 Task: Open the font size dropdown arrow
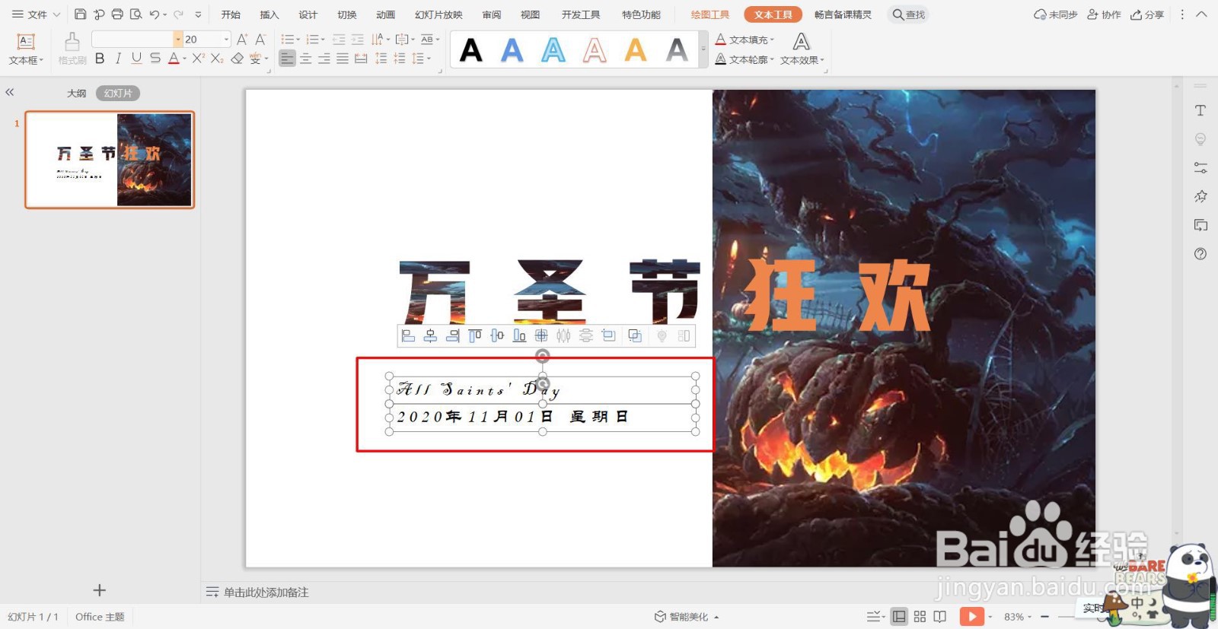pos(226,40)
